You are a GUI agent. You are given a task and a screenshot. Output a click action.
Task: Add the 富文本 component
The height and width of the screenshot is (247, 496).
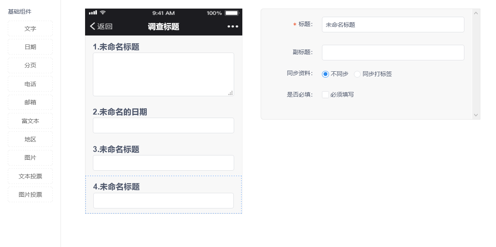pos(30,121)
